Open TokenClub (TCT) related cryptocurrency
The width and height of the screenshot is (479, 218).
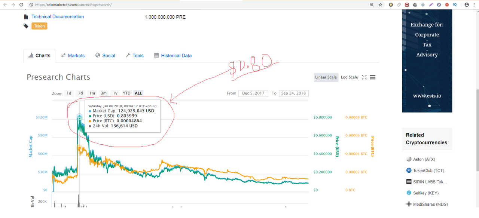429,171
